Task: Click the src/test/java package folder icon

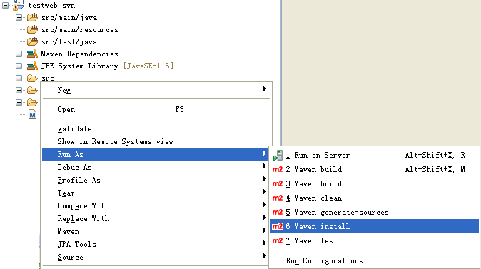Action: coord(32,41)
